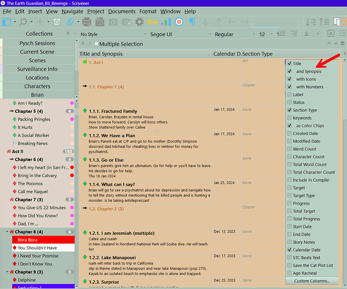Open the outliner columns chevron at header right
The image size is (347, 289).
coord(344,54)
